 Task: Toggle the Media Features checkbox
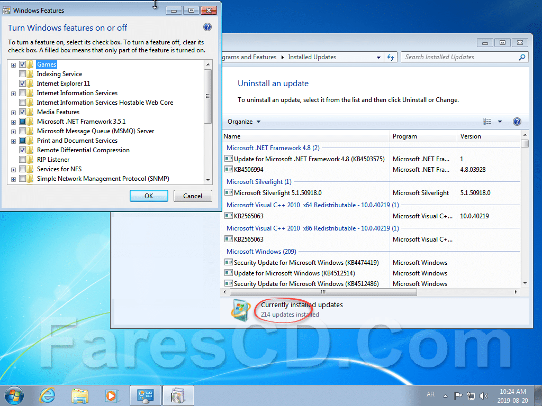coord(22,112)
